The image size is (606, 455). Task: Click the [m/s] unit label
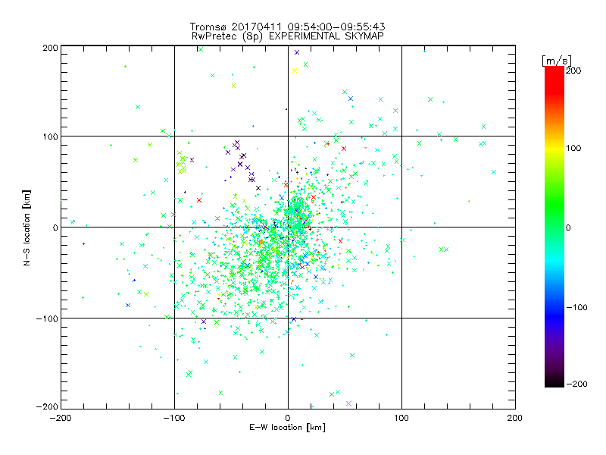point(557,61)
